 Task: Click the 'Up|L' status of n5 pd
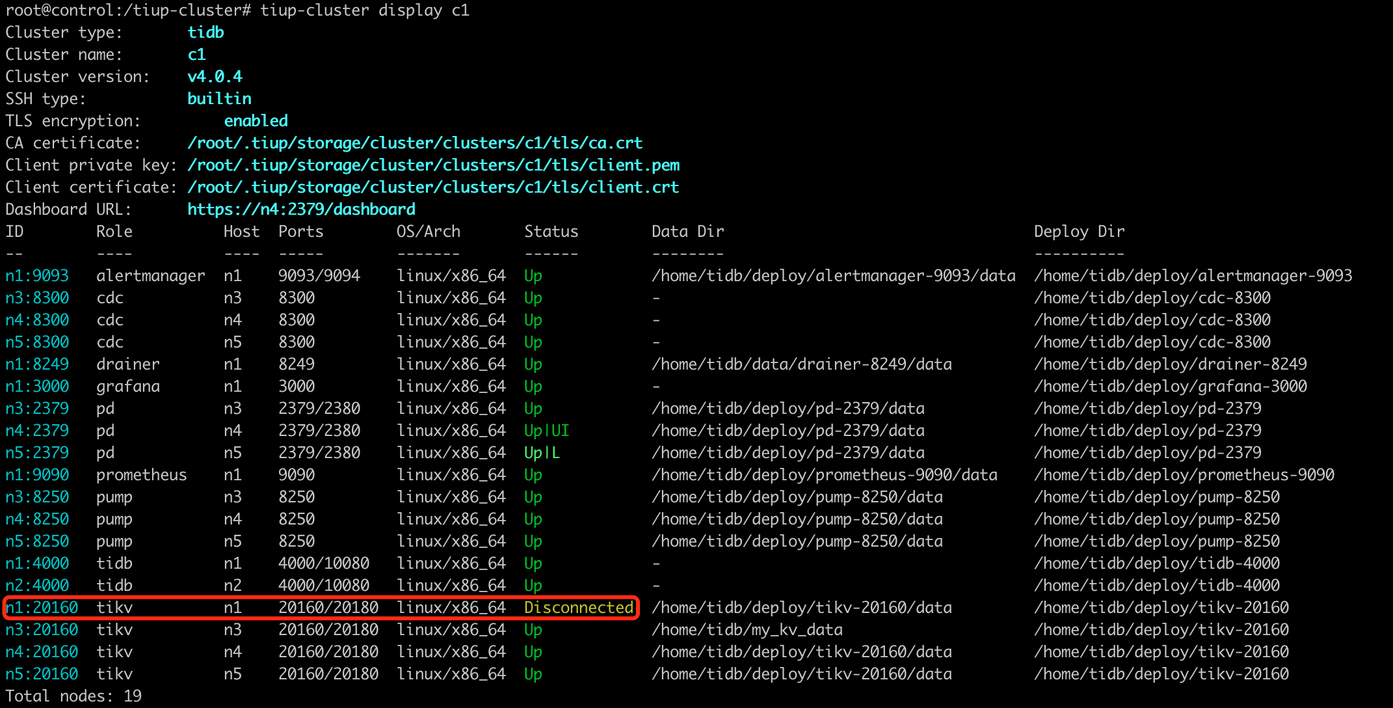click(x=542, y=453)
